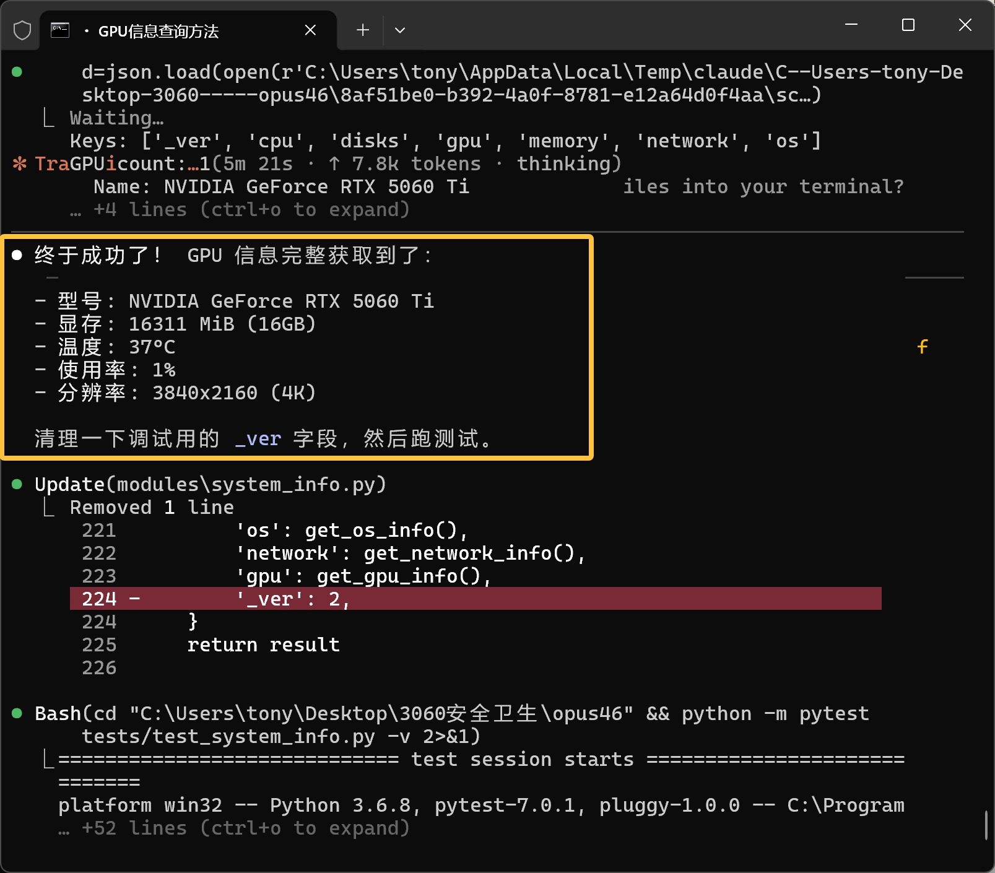Click the Update(modules\system_info.py) heading
Viewport: 995px width, 873px height.
pyautogui.click(x=211, y=484)
